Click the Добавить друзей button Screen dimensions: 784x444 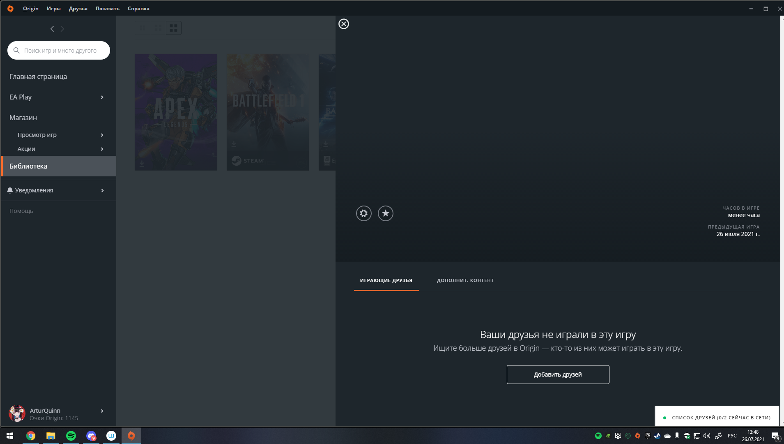pos(558,375)
